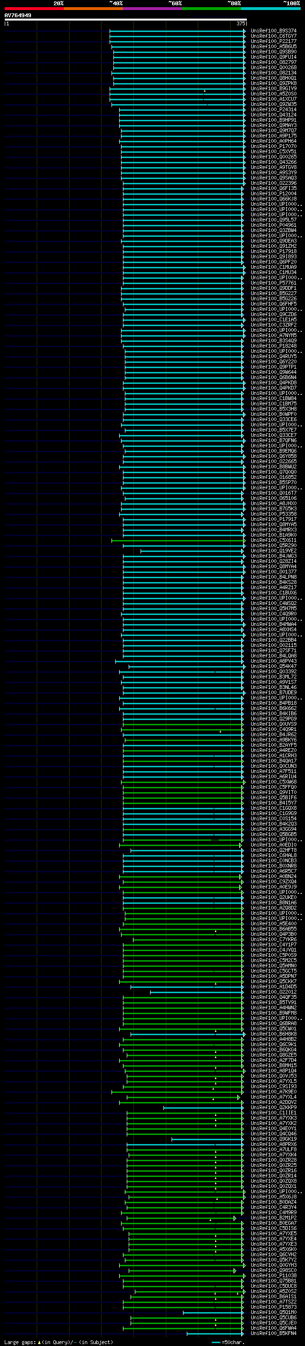Select label UniRef100_Q9SAQ3
The height and width of the screenshot is (1346, 305).
(274, 178)
